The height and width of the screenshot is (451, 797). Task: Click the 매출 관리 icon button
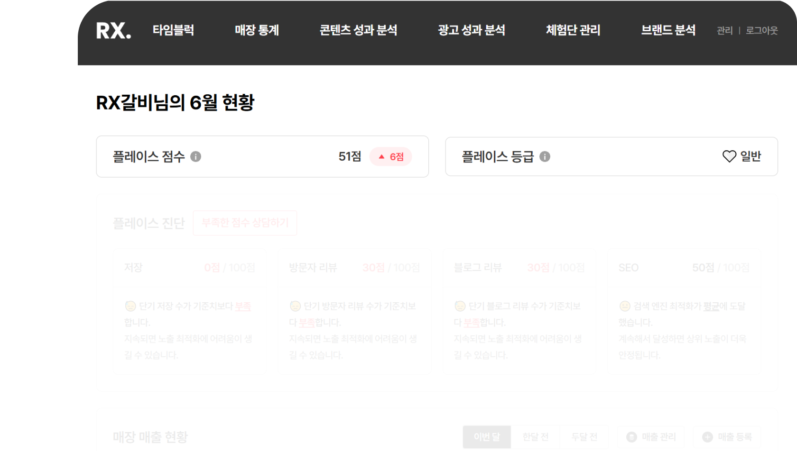pos(631,437)
